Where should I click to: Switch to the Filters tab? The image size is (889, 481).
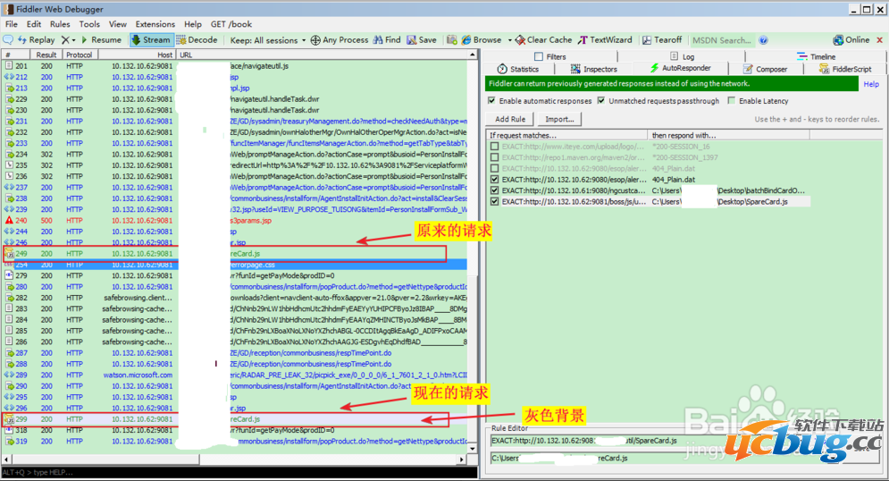pos(550,56)
